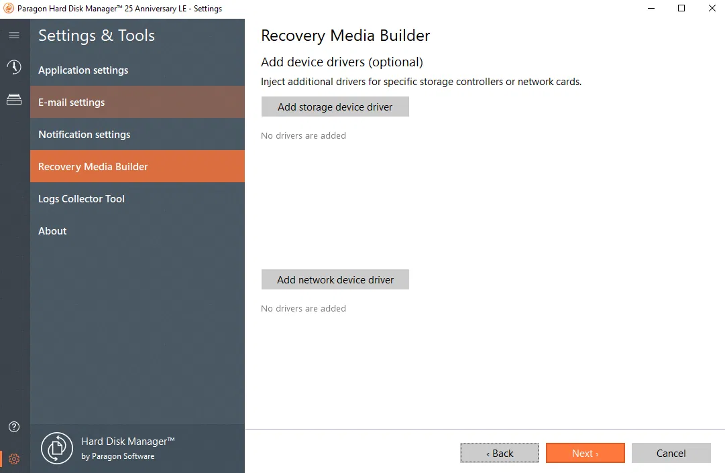This screenshot has height=473, width=725.
Task: Close the Paragon Settings window
Action: tap(712, 8)
